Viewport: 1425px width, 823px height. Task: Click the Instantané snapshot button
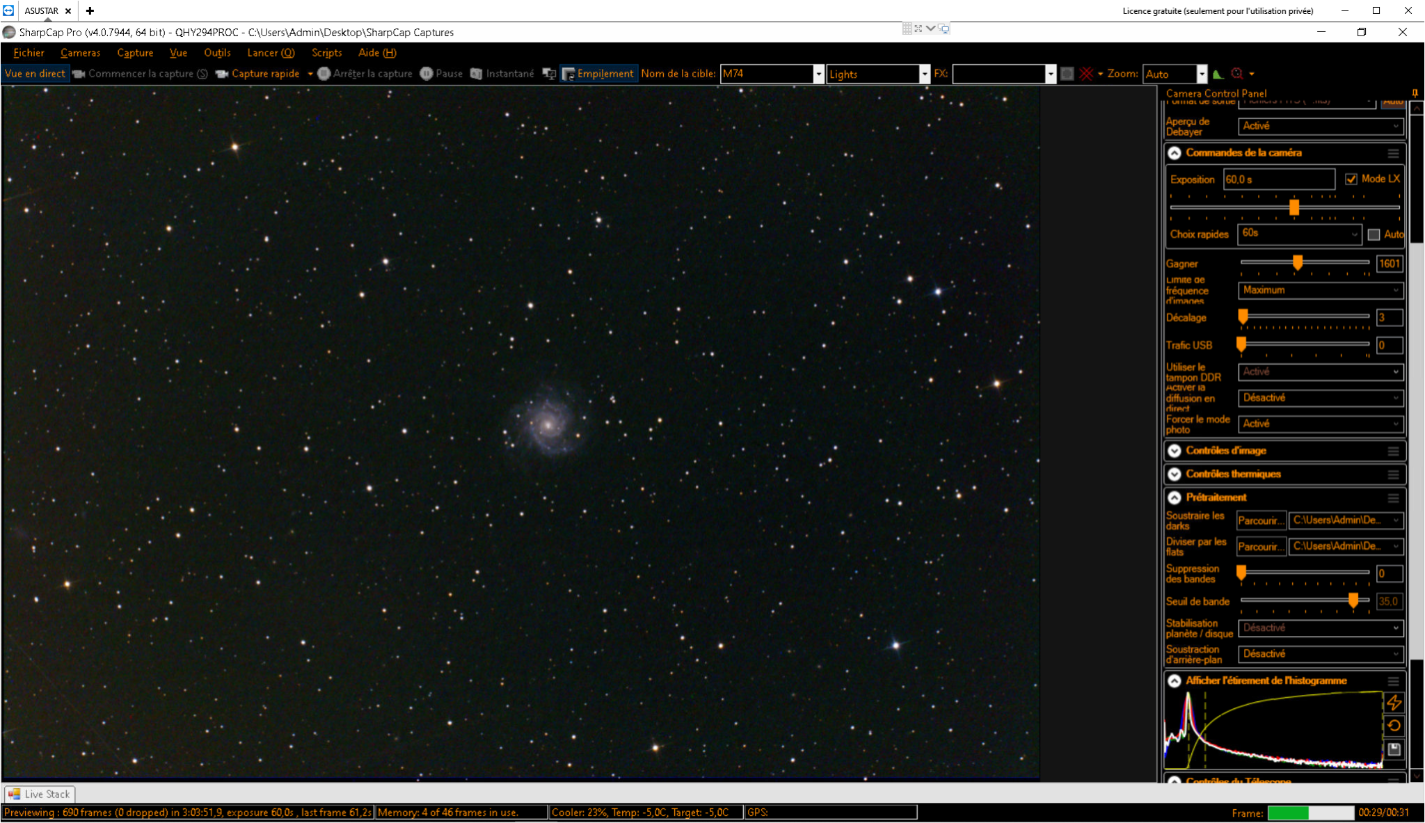(x=502, y=74)
